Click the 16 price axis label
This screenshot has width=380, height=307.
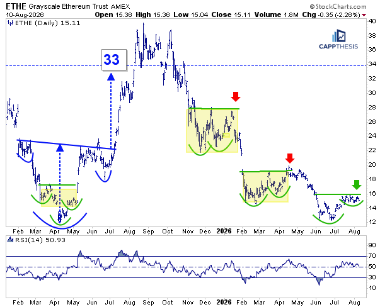tap(372, 193)
